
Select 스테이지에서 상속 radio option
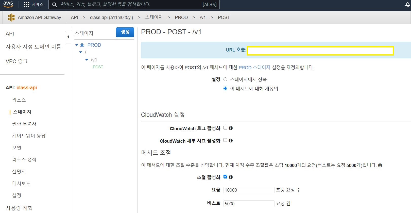click(x=225, y=79)
